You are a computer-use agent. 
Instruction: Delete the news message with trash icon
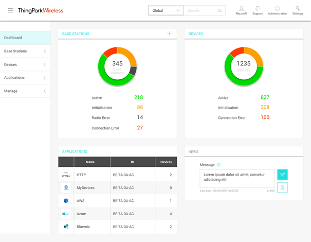tap(282, 187)
